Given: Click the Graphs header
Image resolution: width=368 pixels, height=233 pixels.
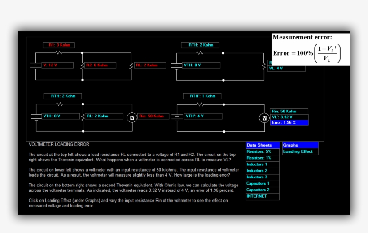Looking at the screenshot, I should pos(300,145).
